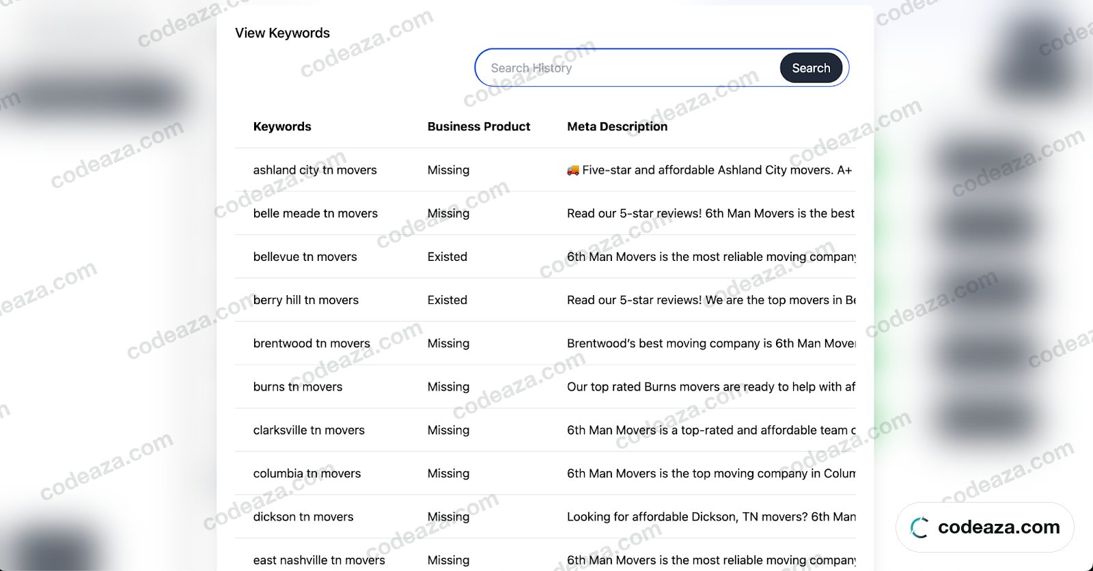Click meta description 'Our top rated Burns movers'
The height and width of the screenshot is (571, 1093).
point(711,387)
